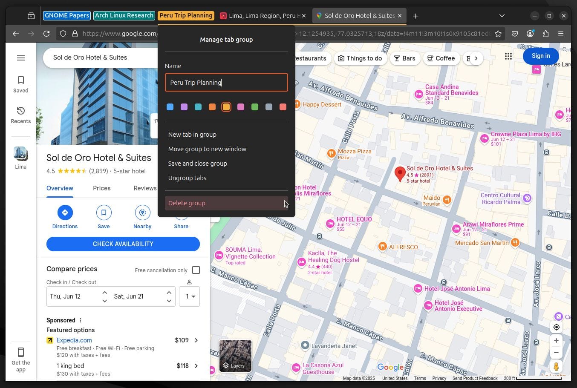Enable the Free cancellation only checkbox
Viewport: 577px width, 388px height.
tap(196, 270)
